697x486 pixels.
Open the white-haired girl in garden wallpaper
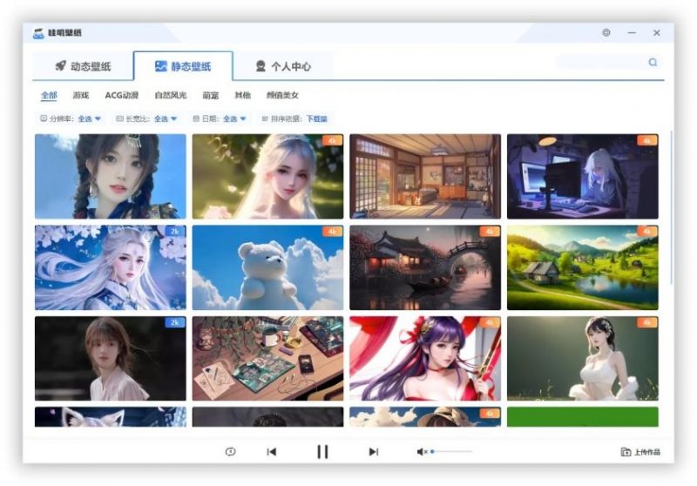coord(267,176)
